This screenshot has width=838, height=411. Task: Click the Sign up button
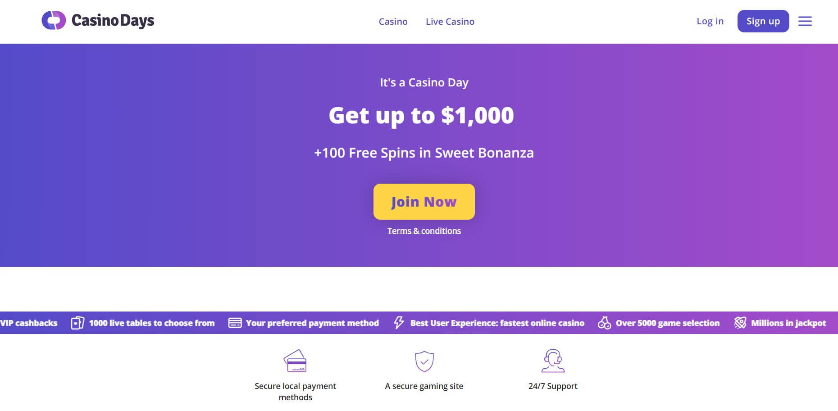763,21
